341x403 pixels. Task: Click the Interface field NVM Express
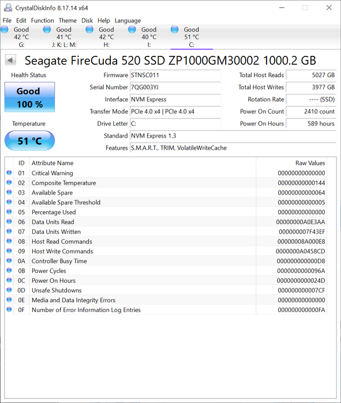click(175, 99)
